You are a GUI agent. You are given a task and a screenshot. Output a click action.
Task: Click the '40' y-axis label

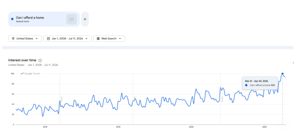(13, 104)
